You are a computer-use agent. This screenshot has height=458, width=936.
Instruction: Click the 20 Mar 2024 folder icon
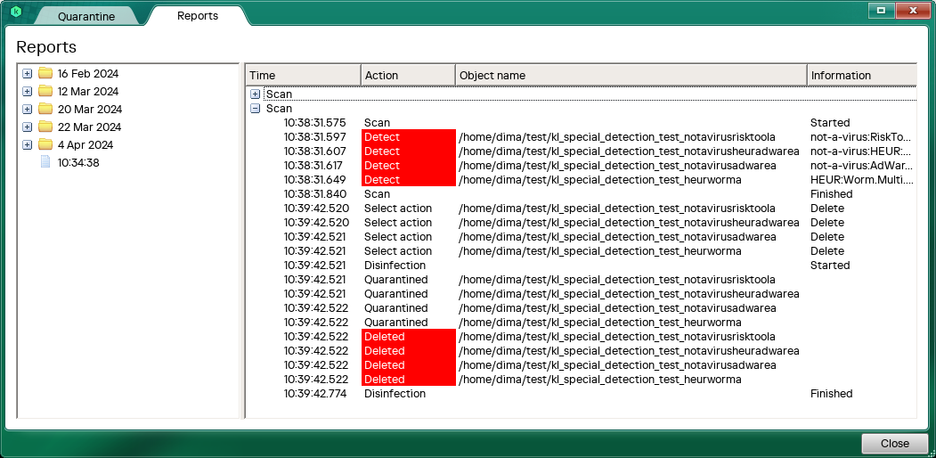point(45,110)
